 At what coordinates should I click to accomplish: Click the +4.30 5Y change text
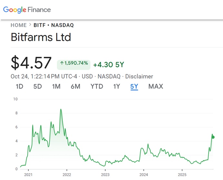click(108, 65)
